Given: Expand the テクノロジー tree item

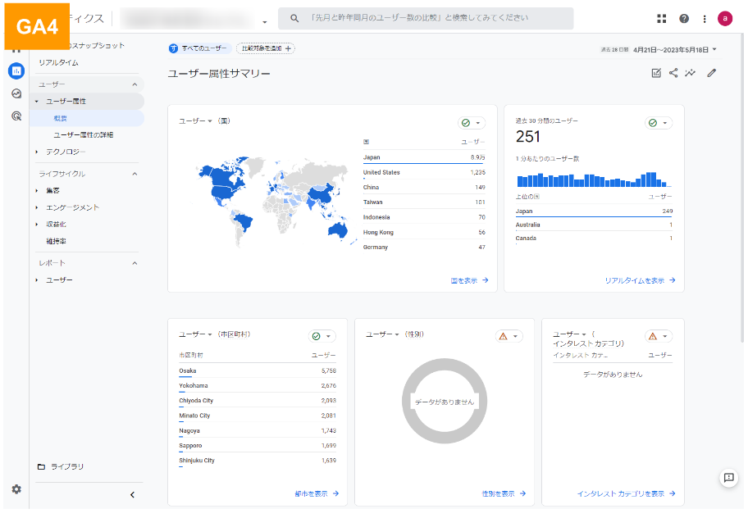Looking at the screenshot, I should (x=37, y=152).
